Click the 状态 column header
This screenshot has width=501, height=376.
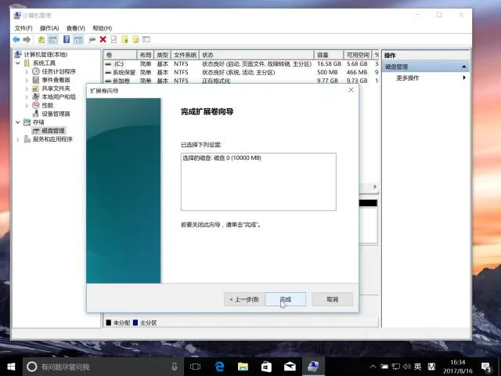[x=257, y=55]
